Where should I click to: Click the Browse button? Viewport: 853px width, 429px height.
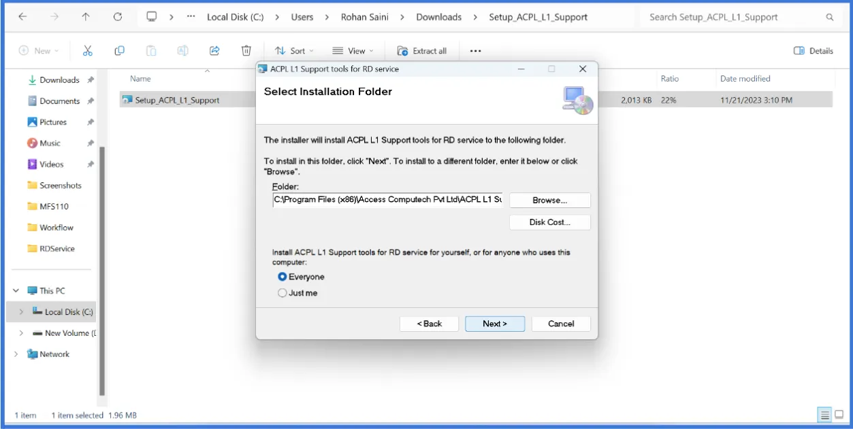[550, 201]
